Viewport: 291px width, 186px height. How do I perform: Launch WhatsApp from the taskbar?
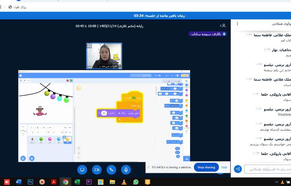tap(136, 182)
